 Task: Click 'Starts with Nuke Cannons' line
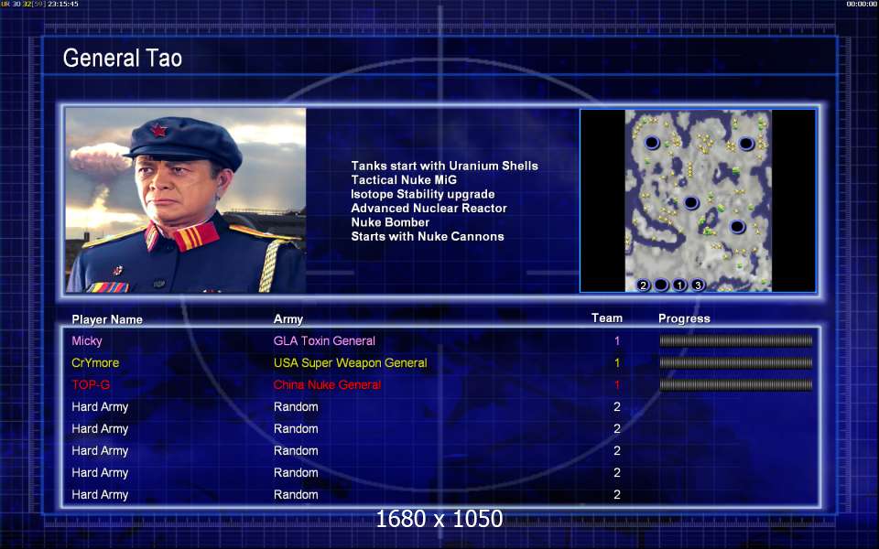click(x=428, y=236)
